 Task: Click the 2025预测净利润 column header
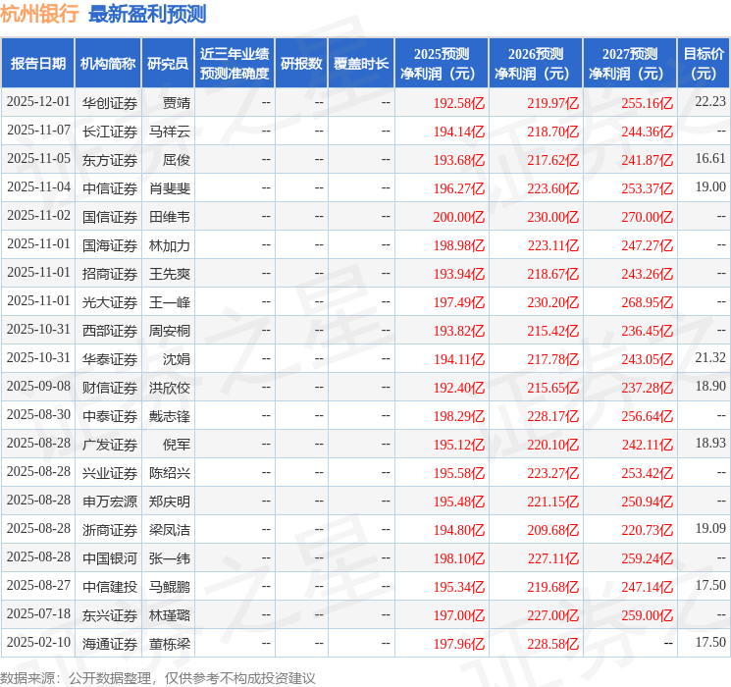click(x=442, y=64)
